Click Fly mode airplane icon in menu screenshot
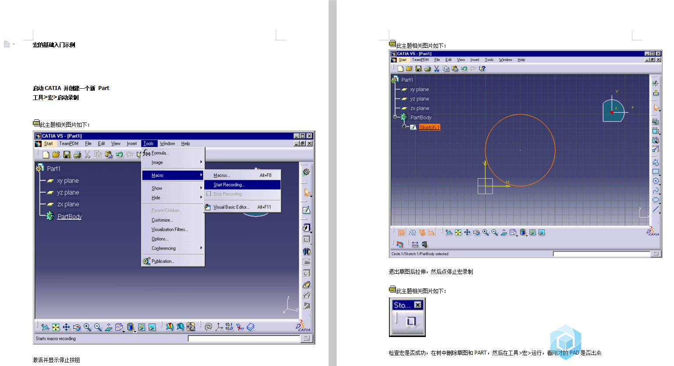Image resolution: width=674 pixels, height=366 pixels. click(x=45, y=327)
